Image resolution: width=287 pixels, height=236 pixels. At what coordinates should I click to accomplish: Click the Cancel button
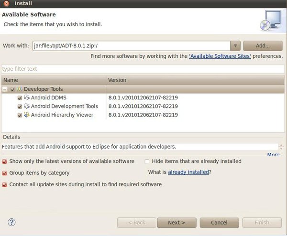219,223
